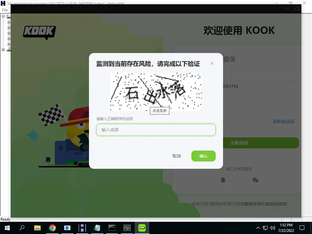Viewport: 312px width, 234px height.
Task: Minimize the KOOK window
Action: click(x=287, y=9)
